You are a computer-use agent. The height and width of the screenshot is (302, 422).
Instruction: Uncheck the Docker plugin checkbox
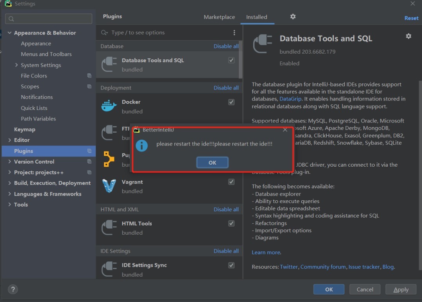231,102
